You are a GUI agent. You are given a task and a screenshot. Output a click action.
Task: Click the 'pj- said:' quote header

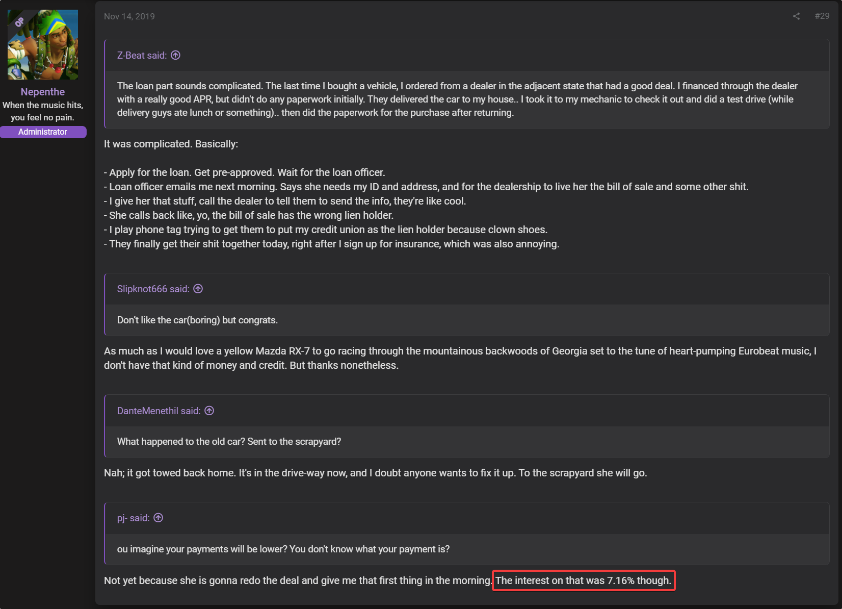[134, 518]
